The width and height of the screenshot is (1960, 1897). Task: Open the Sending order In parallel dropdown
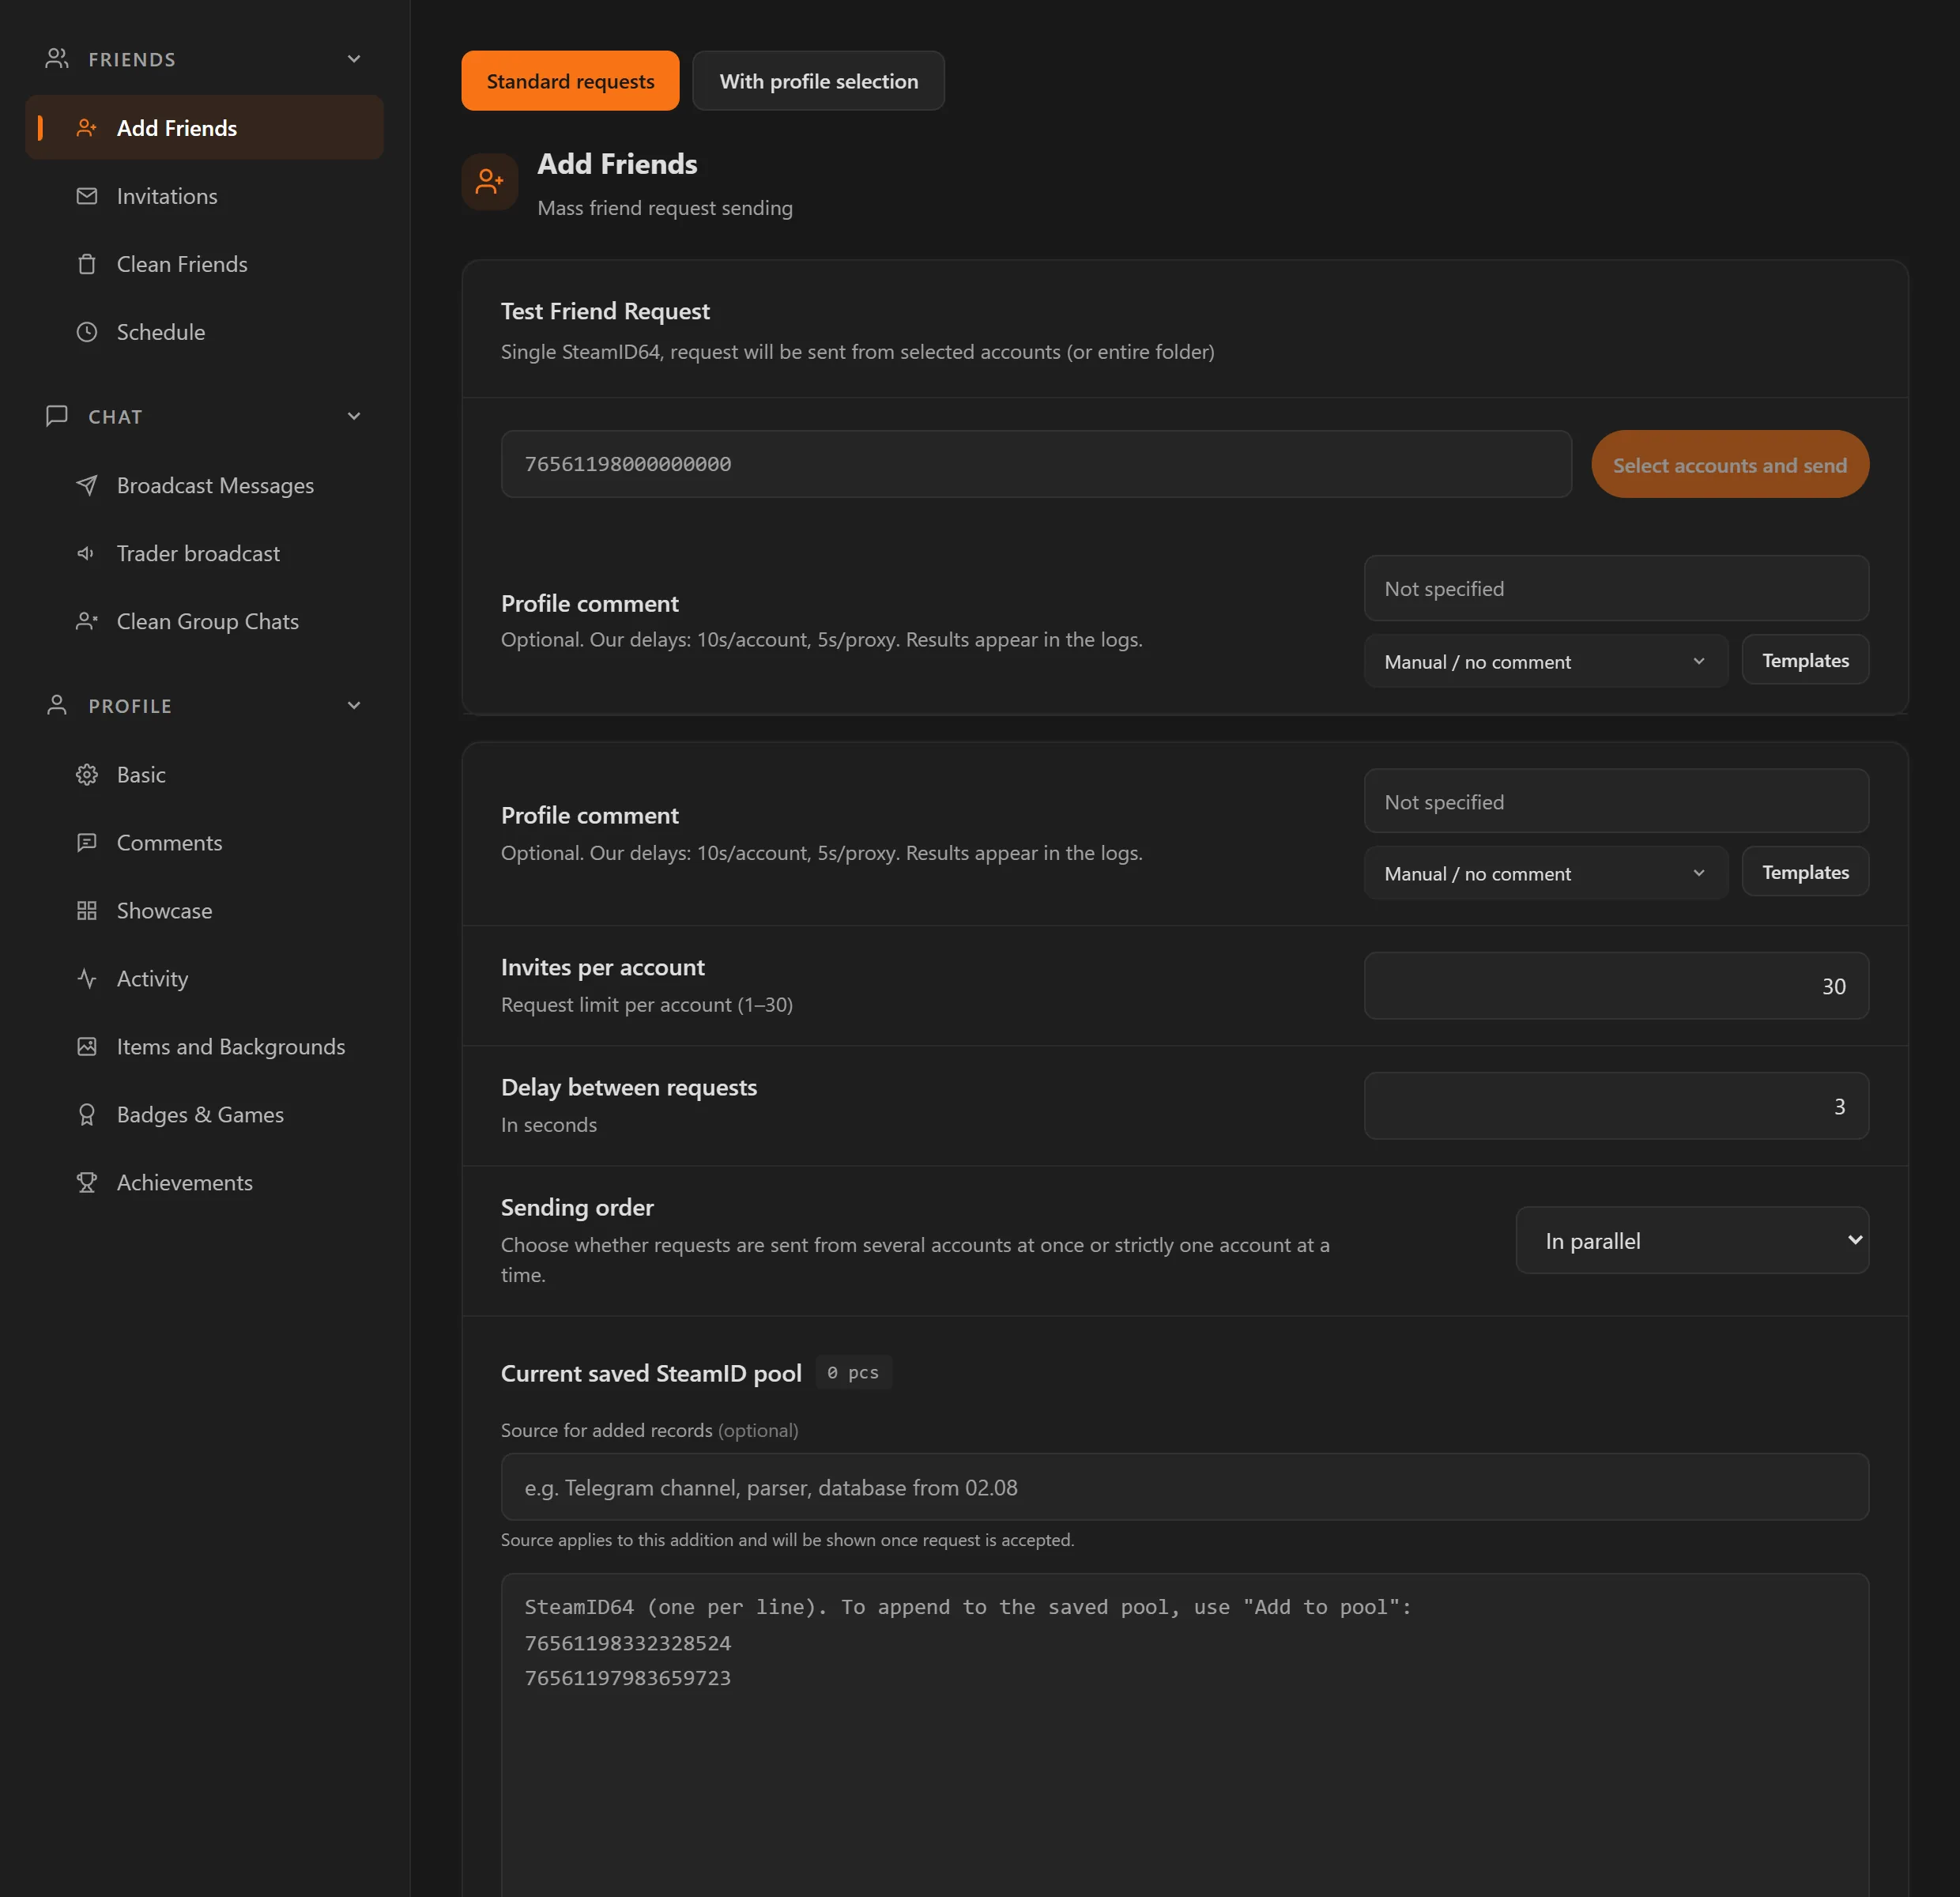tap(1692, 1240)
